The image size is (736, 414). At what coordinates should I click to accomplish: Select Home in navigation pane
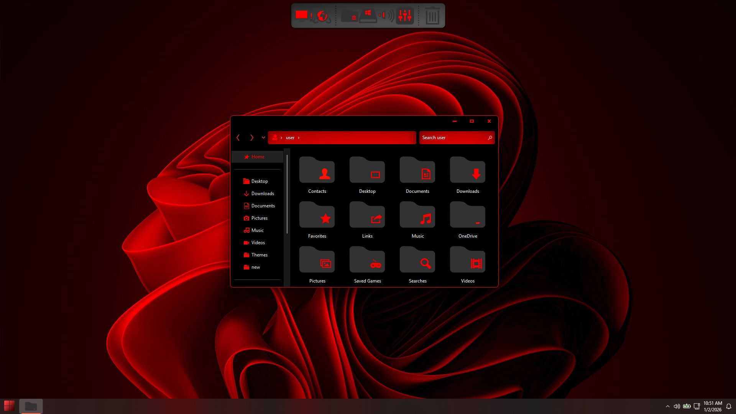[258, 157]
